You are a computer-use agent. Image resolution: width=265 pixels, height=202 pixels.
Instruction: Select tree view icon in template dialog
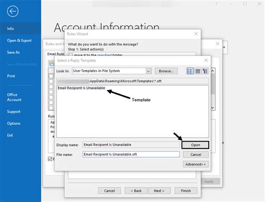tap(205, 71)
